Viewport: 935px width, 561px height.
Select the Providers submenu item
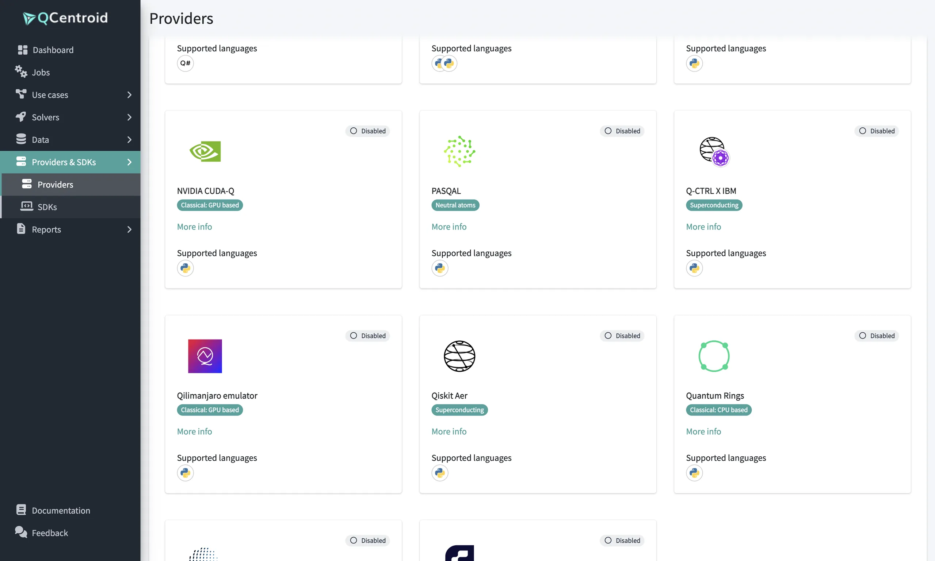(71, 185)
